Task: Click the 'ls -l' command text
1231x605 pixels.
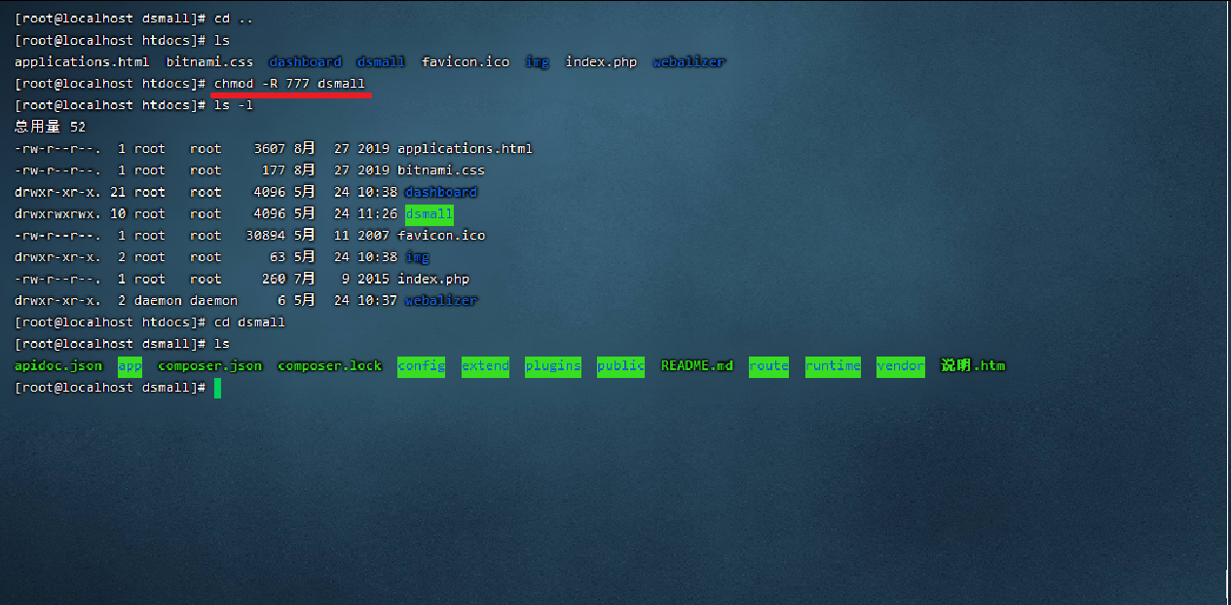Action: pos(234,105)
